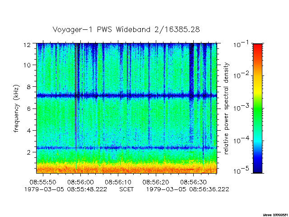This screenshot has height=217, width=289.
Task: Click the dark horizontal band near 2.4 kHz
Action: click(126, 148)
